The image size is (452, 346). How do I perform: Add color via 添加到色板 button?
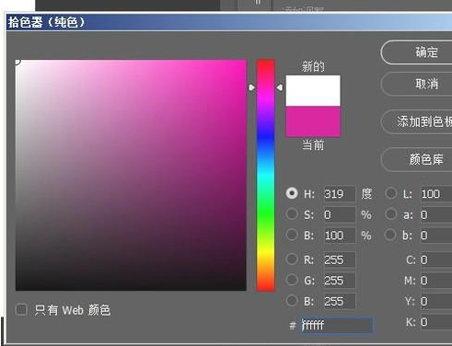417,121
